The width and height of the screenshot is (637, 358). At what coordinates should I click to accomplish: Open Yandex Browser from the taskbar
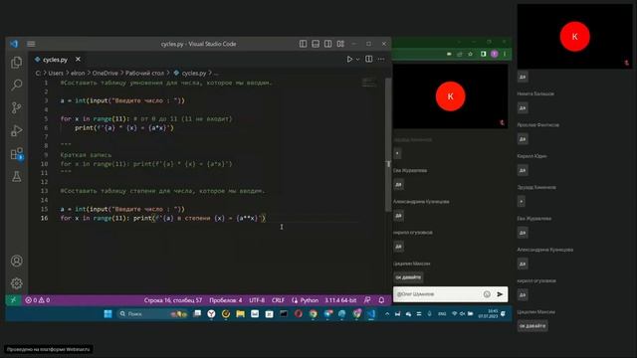click(x=211, y=314)
